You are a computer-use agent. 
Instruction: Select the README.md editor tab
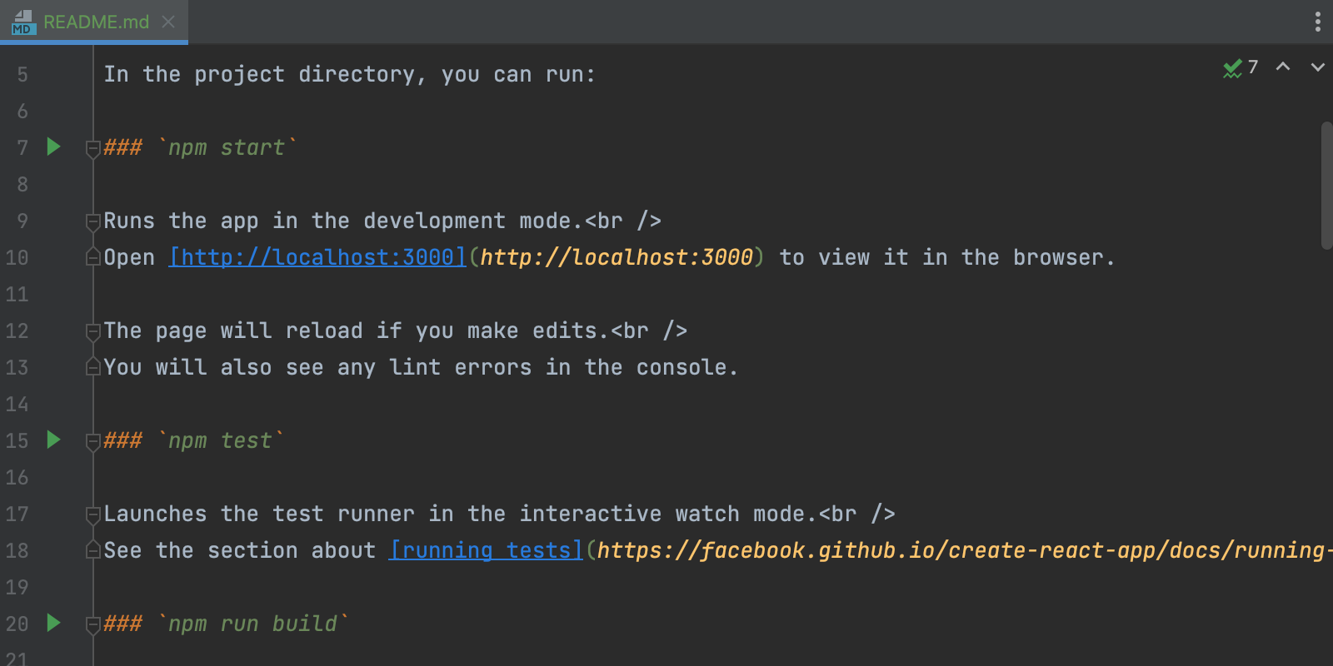[96, 22]
